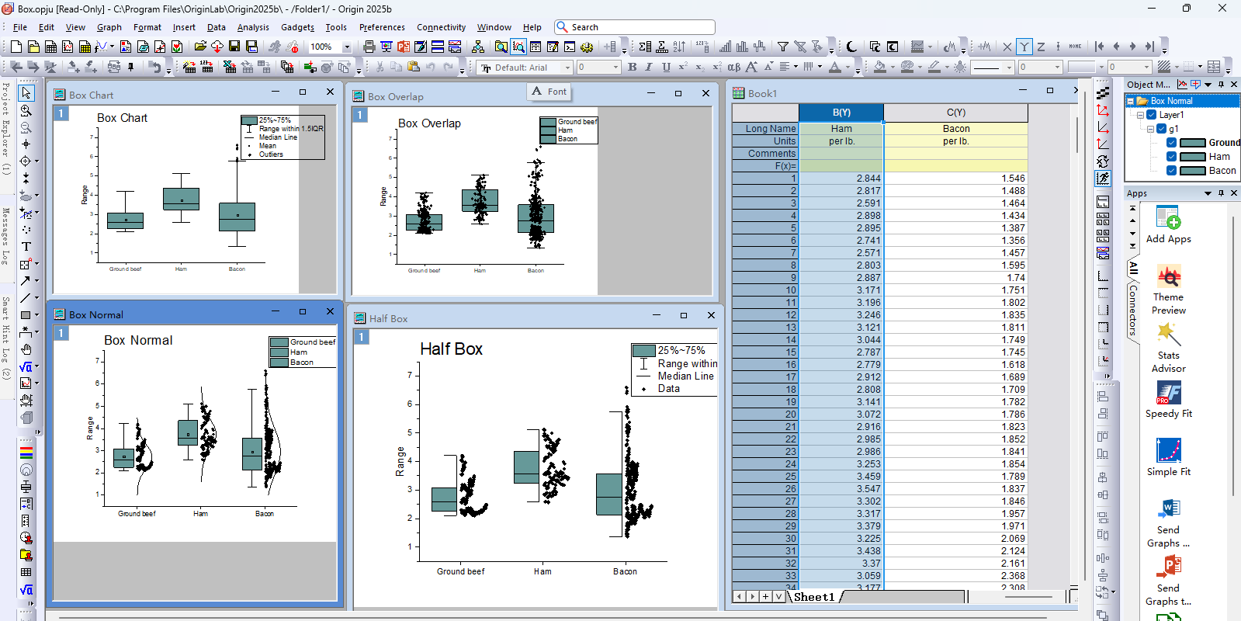
Task: Click the Print icon in the toolbar
Action: [369, 47]
